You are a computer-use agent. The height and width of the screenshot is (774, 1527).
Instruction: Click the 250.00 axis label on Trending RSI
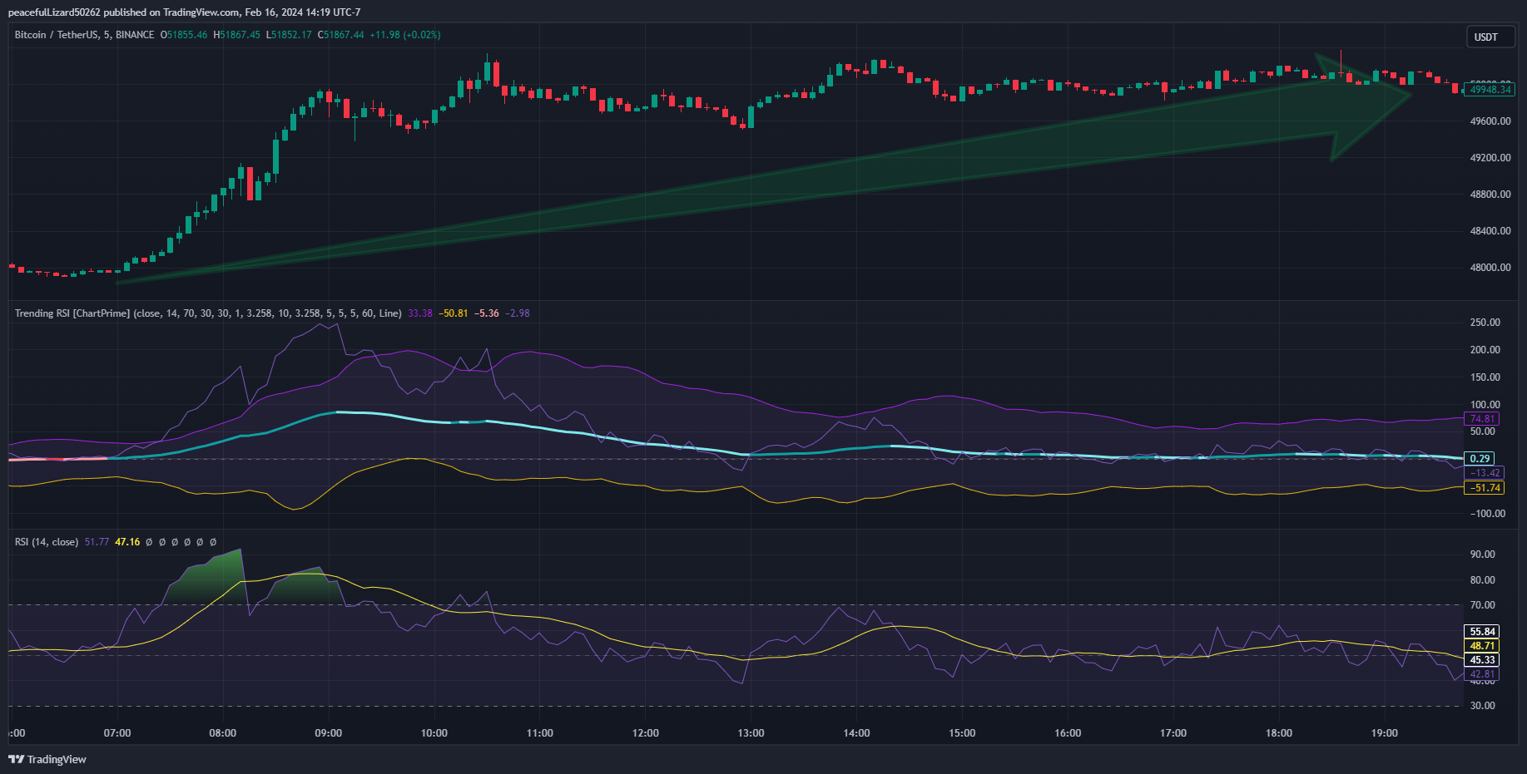point(1485,323)
